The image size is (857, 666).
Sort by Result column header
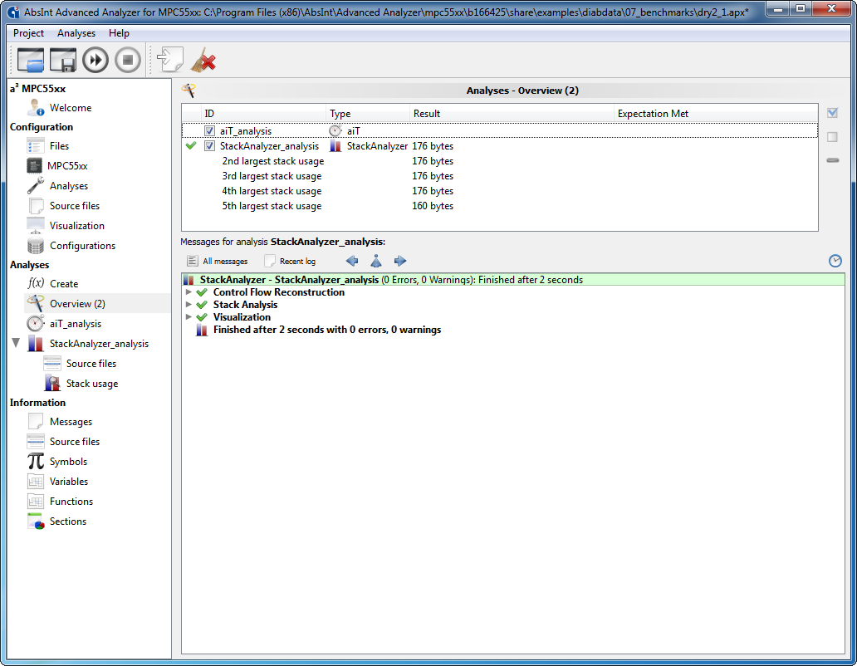512,114
